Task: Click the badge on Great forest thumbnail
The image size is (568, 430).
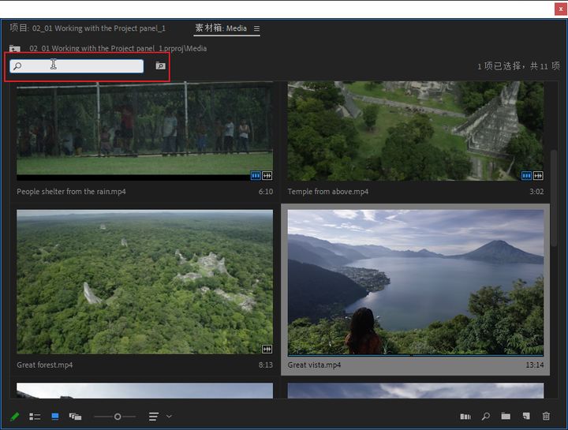Action: pyautogui.click(x=267, y=350)
